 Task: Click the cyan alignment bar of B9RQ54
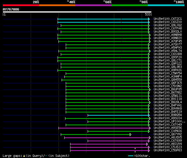click(118, 115)
